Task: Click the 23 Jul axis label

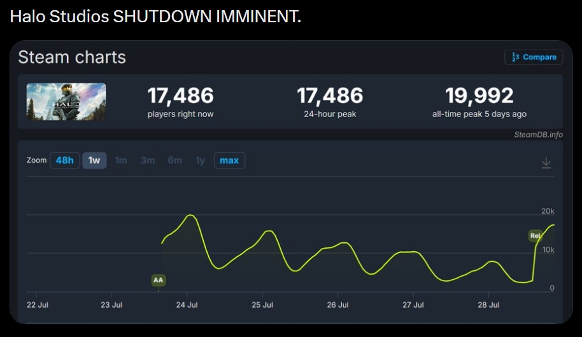Action: pyautogui.click(x=111, y=305)
